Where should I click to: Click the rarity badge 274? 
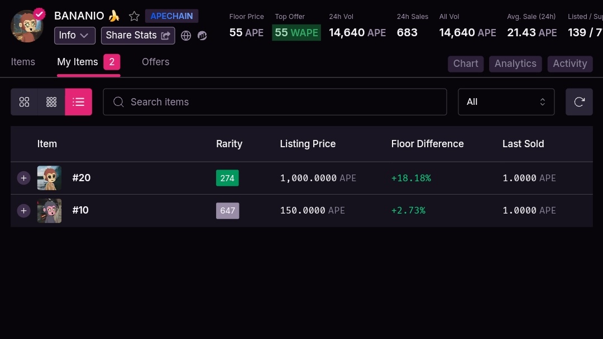point(227,178)
